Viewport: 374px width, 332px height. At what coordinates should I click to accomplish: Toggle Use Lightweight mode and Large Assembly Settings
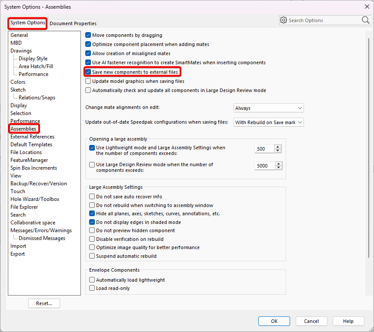tap(92, 148)
